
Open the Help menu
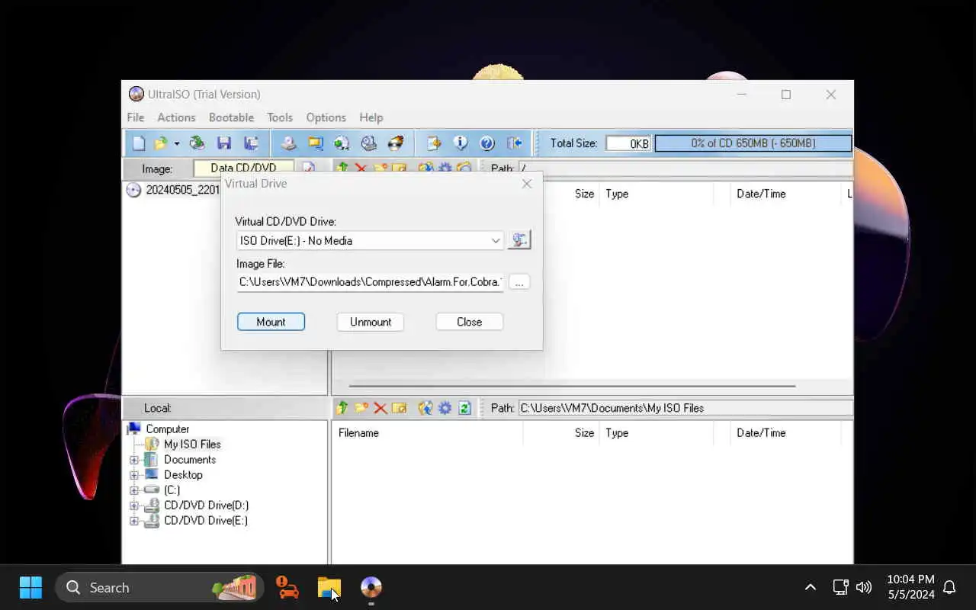click(371, 117)
